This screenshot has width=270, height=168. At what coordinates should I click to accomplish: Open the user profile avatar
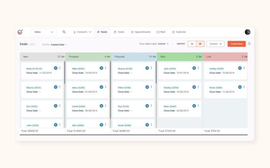[x=248, y=32]
